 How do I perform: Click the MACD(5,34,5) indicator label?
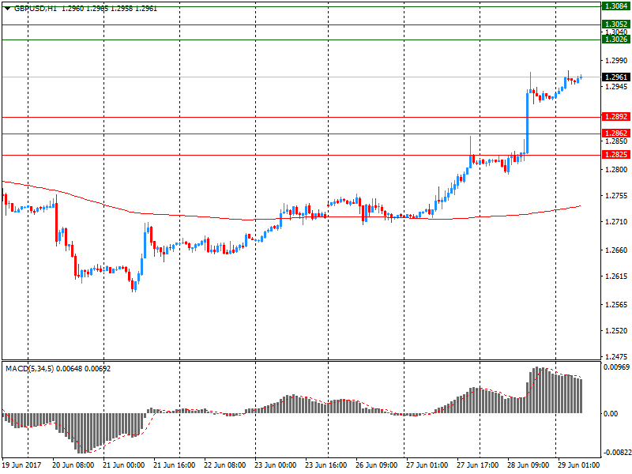coord(29,369)
